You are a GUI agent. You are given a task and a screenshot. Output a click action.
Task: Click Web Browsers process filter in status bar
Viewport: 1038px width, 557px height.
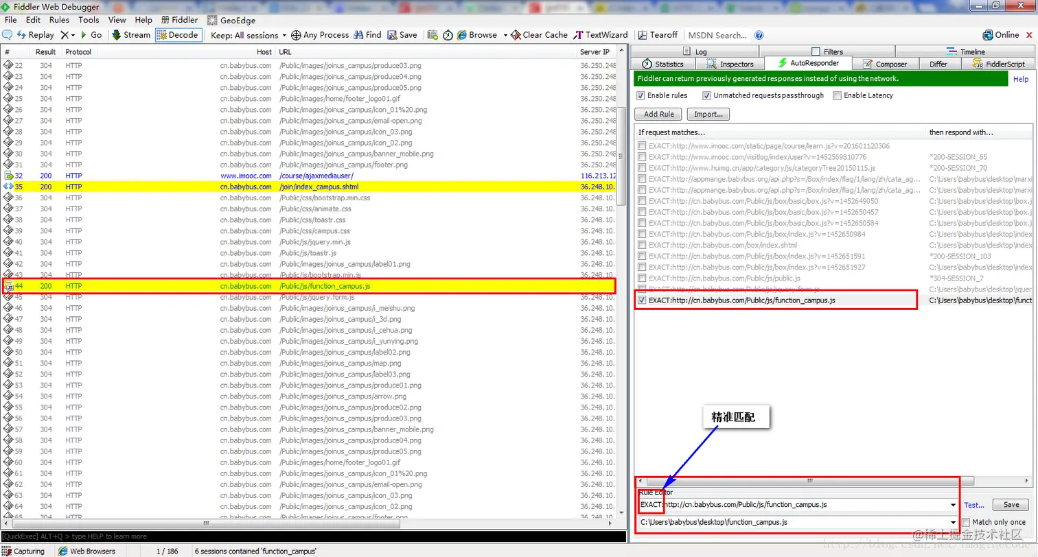pyautogui.click(x=87, y=551)
